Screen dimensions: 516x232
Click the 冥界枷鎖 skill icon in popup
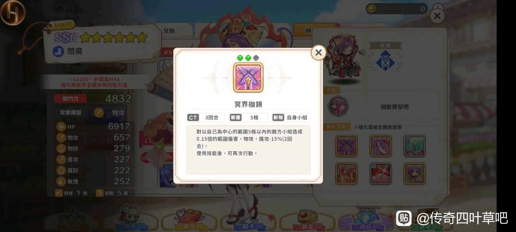coord(248,77)
